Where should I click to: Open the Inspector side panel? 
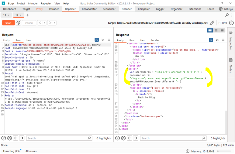[x=231, y=40]
